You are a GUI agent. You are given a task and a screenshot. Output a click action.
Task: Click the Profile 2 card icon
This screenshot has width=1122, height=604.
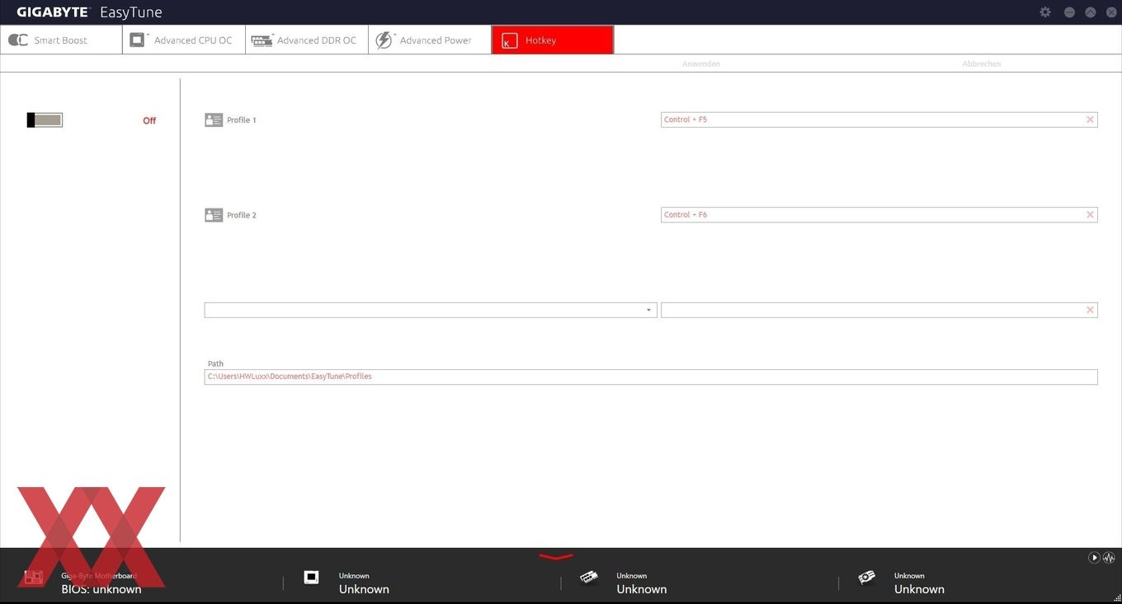(214, 215)
